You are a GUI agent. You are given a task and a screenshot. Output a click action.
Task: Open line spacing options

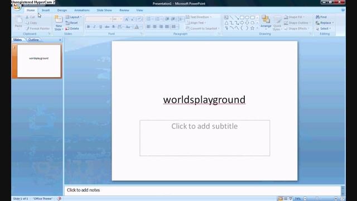click(x=181, y=19)
